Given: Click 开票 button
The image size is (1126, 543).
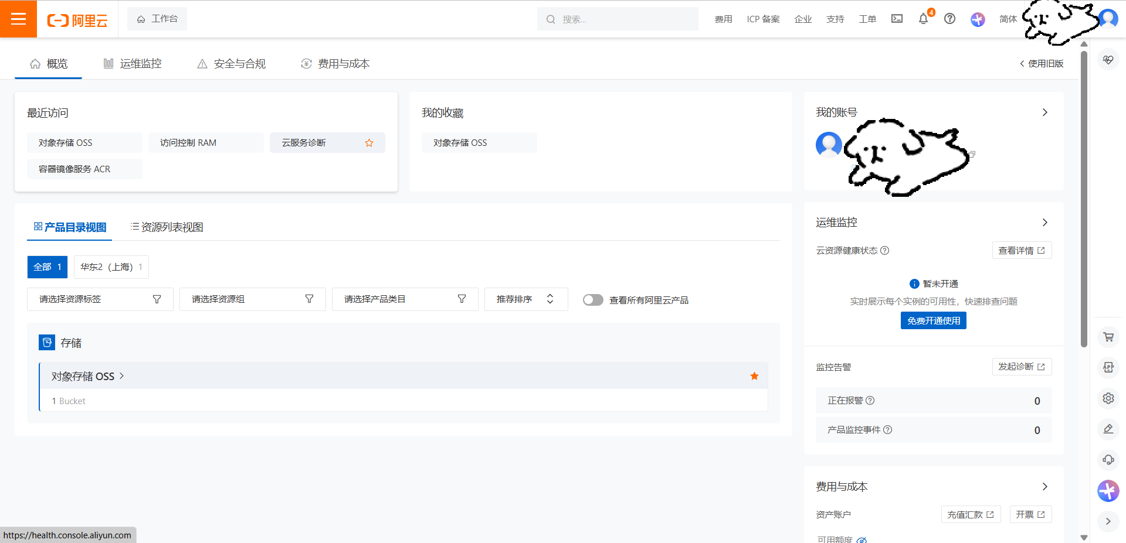Looking at the screenshot, I should coord(1030,514).
